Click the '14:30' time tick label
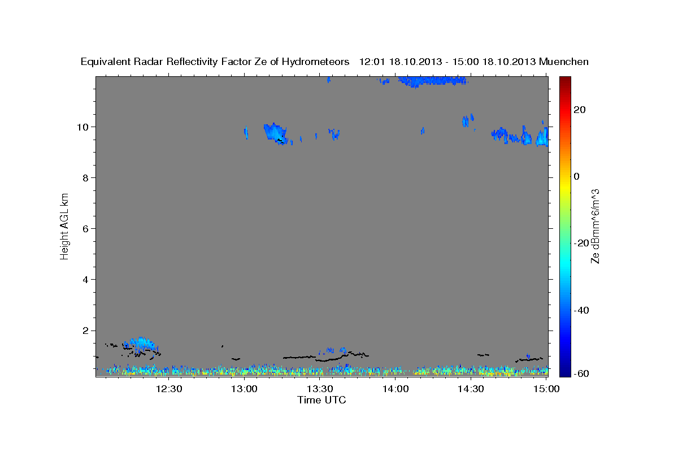678x452 pixels. point(471,389)
